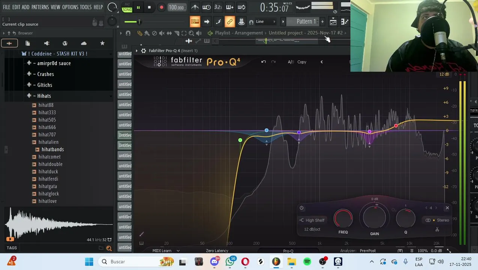
Task: Click the browser search magnifier icon
Action: tap(109, 248)
